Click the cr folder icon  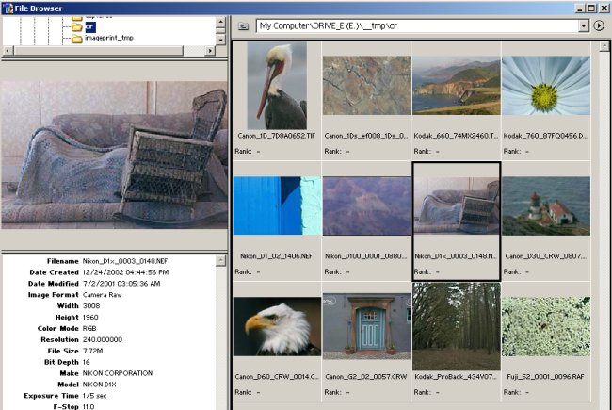pos(77,27)
